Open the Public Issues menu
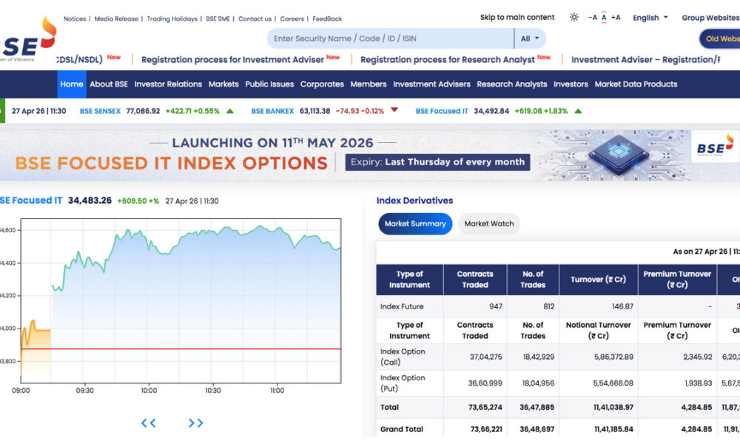 click(x=269, y=84)
